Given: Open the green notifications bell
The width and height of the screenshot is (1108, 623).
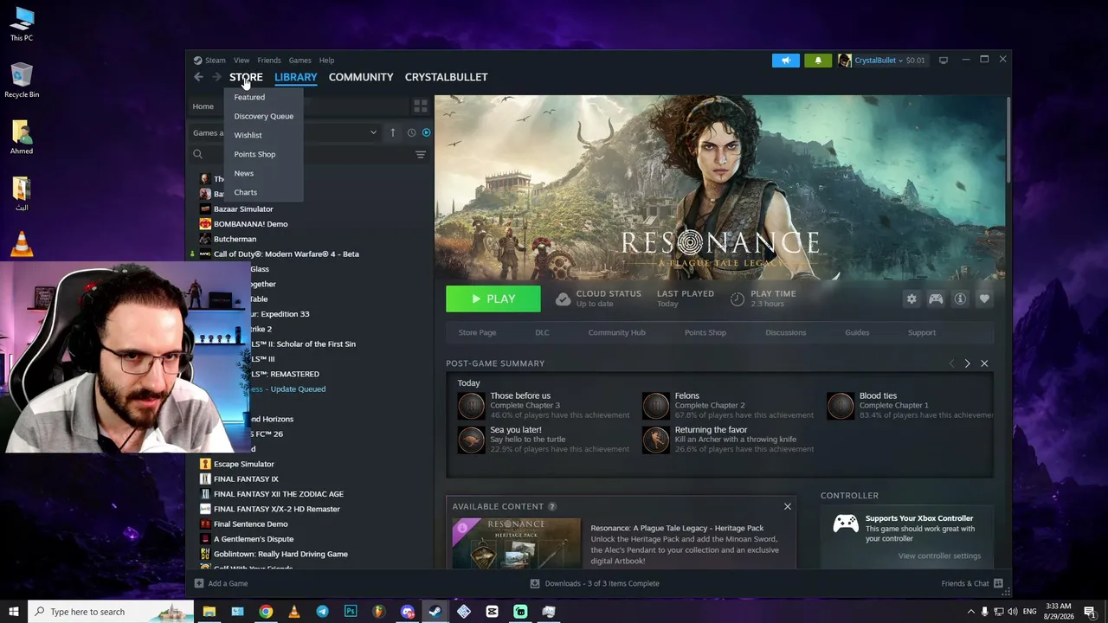Looking at the screenshot, I should (x=818, y=61).
